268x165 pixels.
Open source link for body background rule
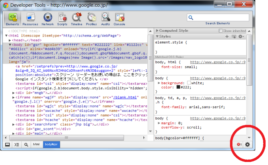point(218,78)
